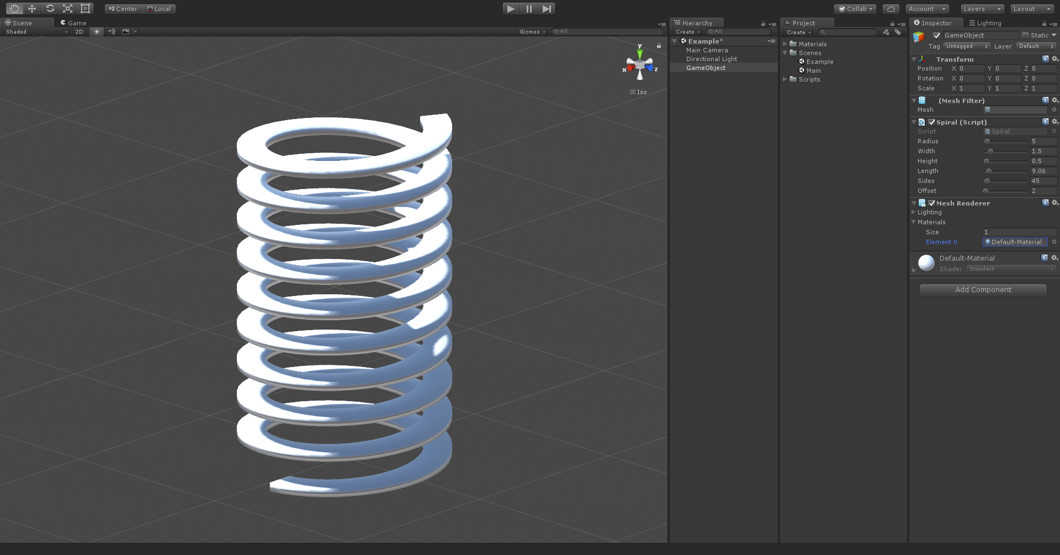Click the Default-Material object picker circle
The image size is (1060, 555).
click(x=1054, y=242)
